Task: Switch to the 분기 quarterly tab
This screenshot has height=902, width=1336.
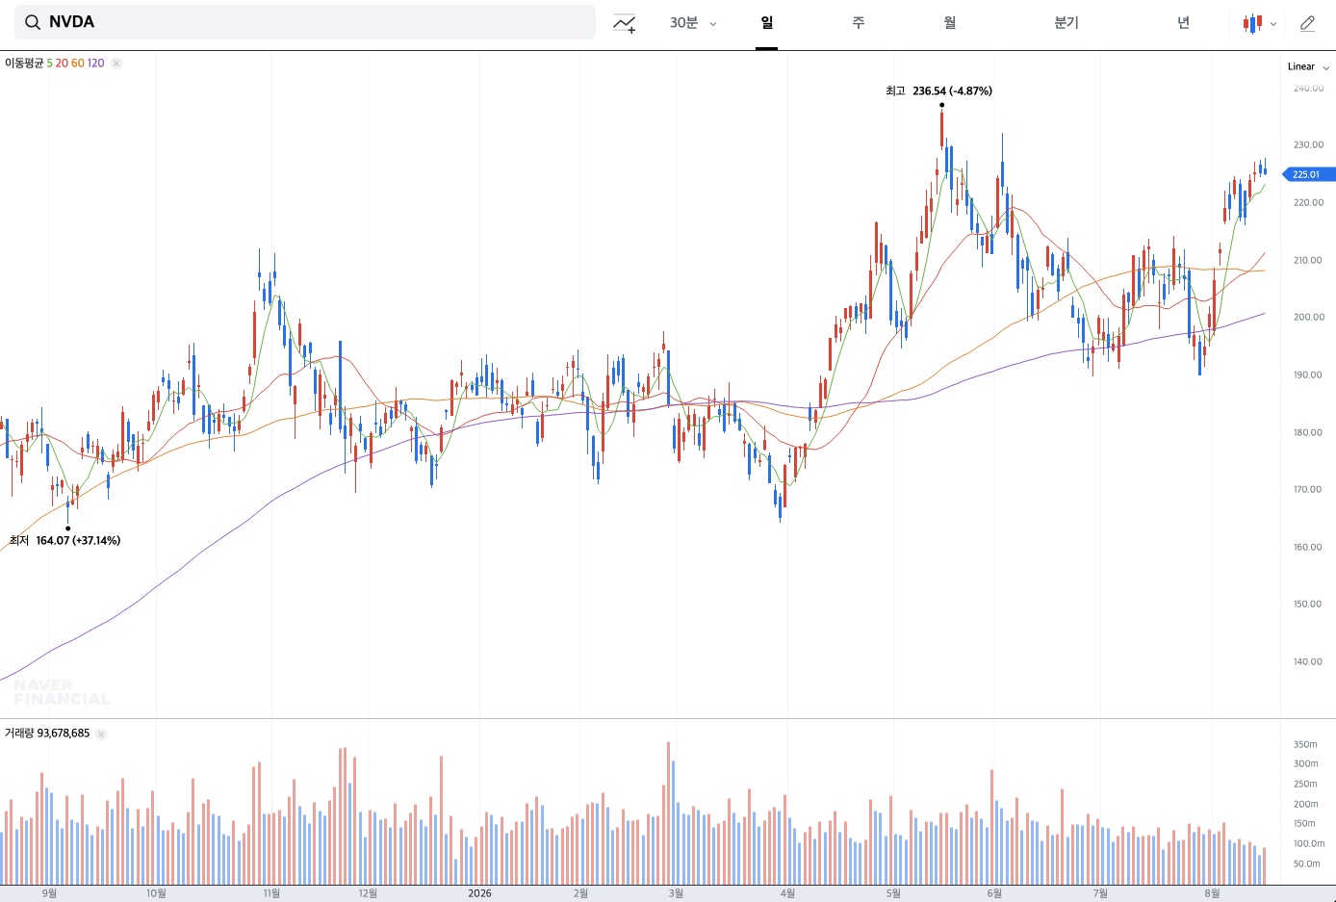Action: pos(1066,23)
